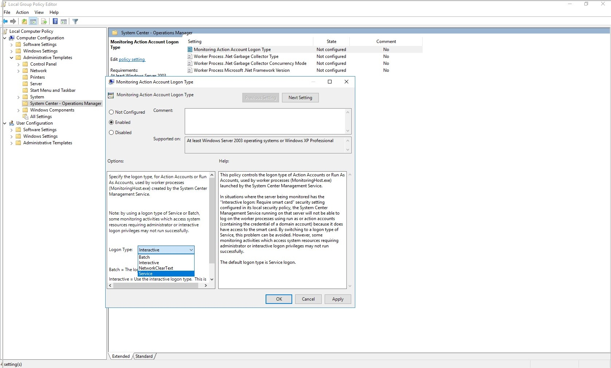
Task: Select the Enabled radio button
Action: (111, 122)
